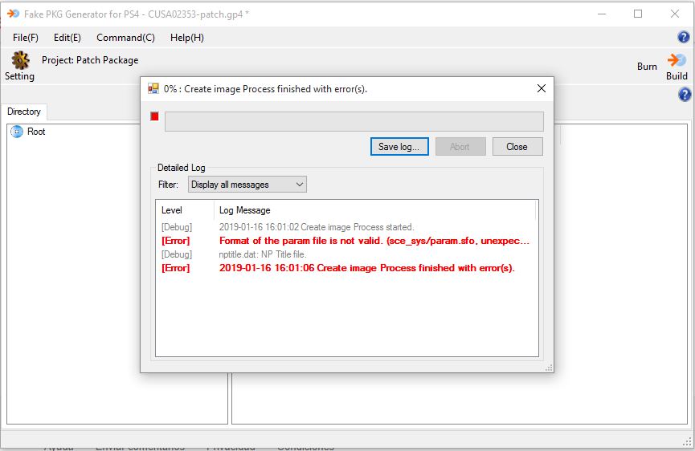Click the Project: Patch Package label
695x451 pixels.
(x=90, y=60)
